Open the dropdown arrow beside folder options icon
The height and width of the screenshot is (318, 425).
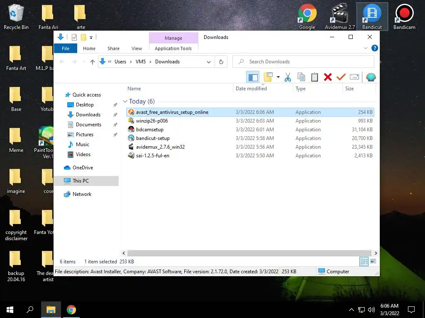pyautogui.click(x=278, y=77)
